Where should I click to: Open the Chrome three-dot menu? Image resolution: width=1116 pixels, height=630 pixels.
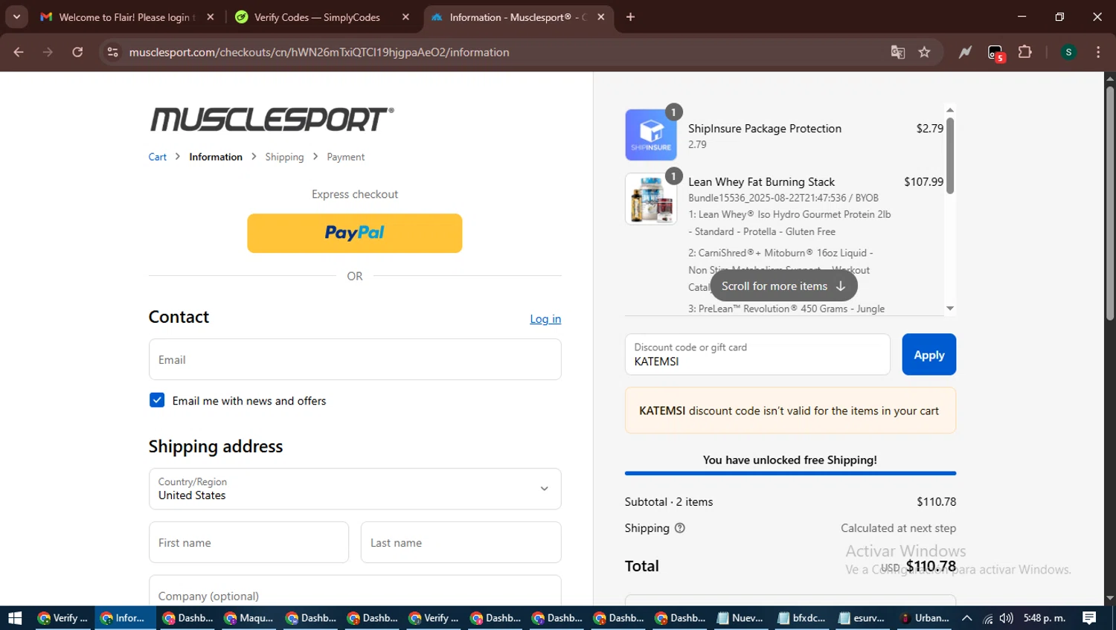tap(1098, 52)
